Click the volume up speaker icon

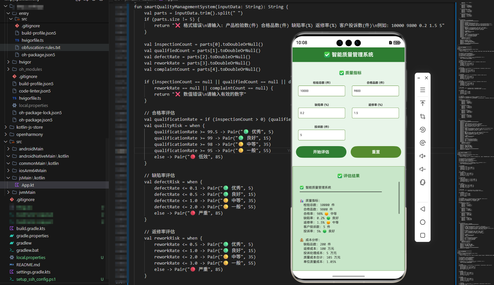(x=423, y=156)
